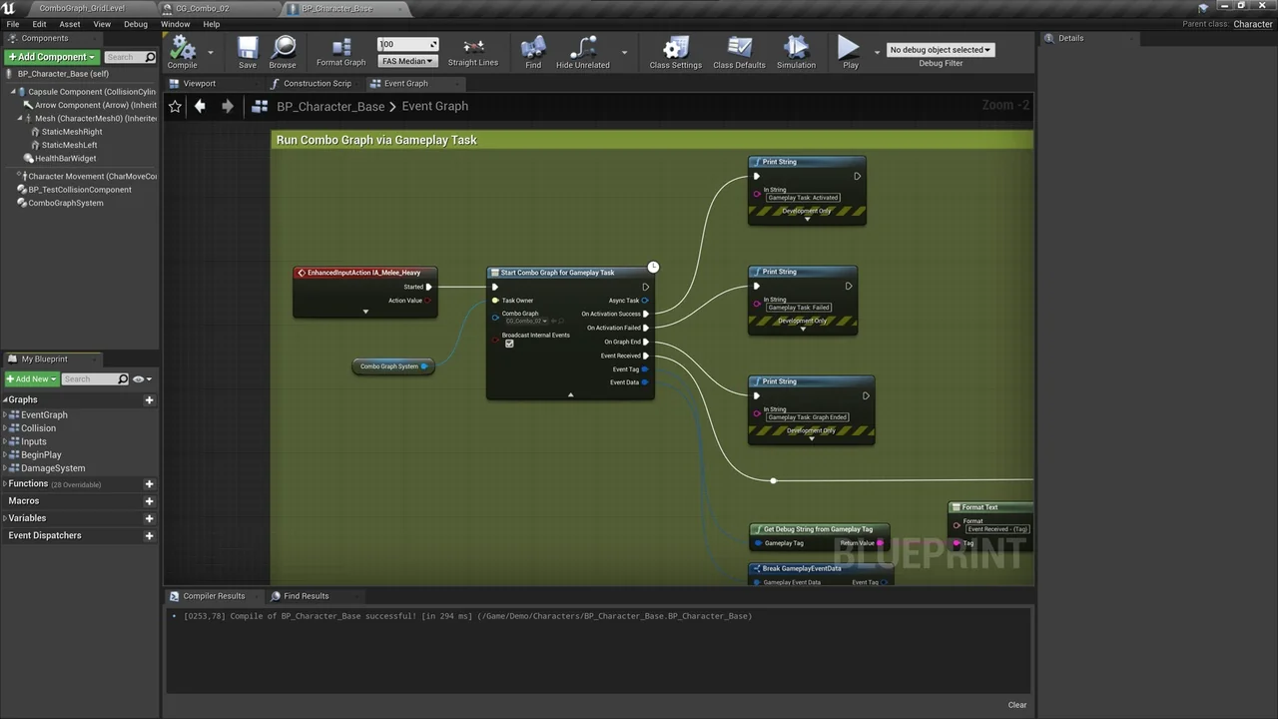Toggle the eye filter in My Blueprint search
Viewport: 1278px width, 719px height.
(139, 378)
